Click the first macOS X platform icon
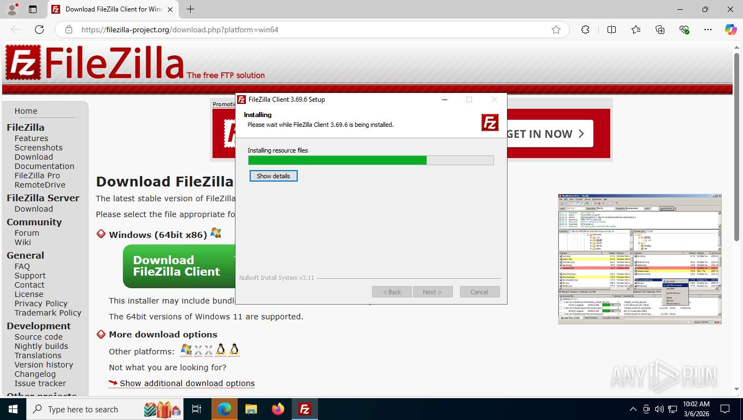Screen dimensions: 743x420 point(198,350)
